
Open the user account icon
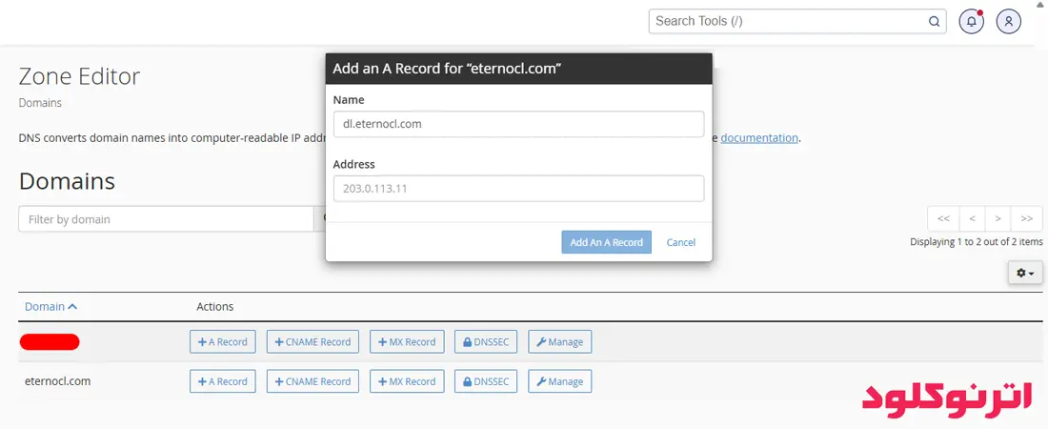1009,21
